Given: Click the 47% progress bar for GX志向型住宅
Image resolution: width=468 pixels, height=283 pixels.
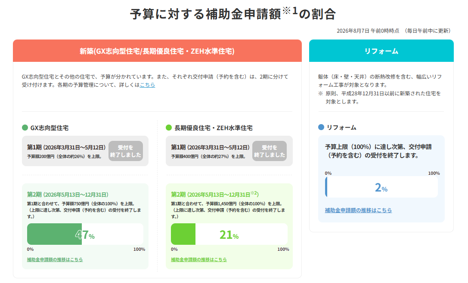Looking at the screenshot, I should coord(85,234).
